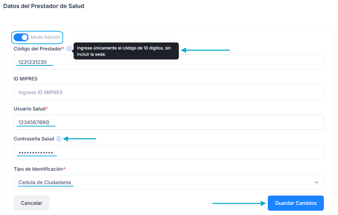The width and height of the screenshot is (338, 215).
Task: Toggle the Modo Edición switch off
Action: pos(21,37)
